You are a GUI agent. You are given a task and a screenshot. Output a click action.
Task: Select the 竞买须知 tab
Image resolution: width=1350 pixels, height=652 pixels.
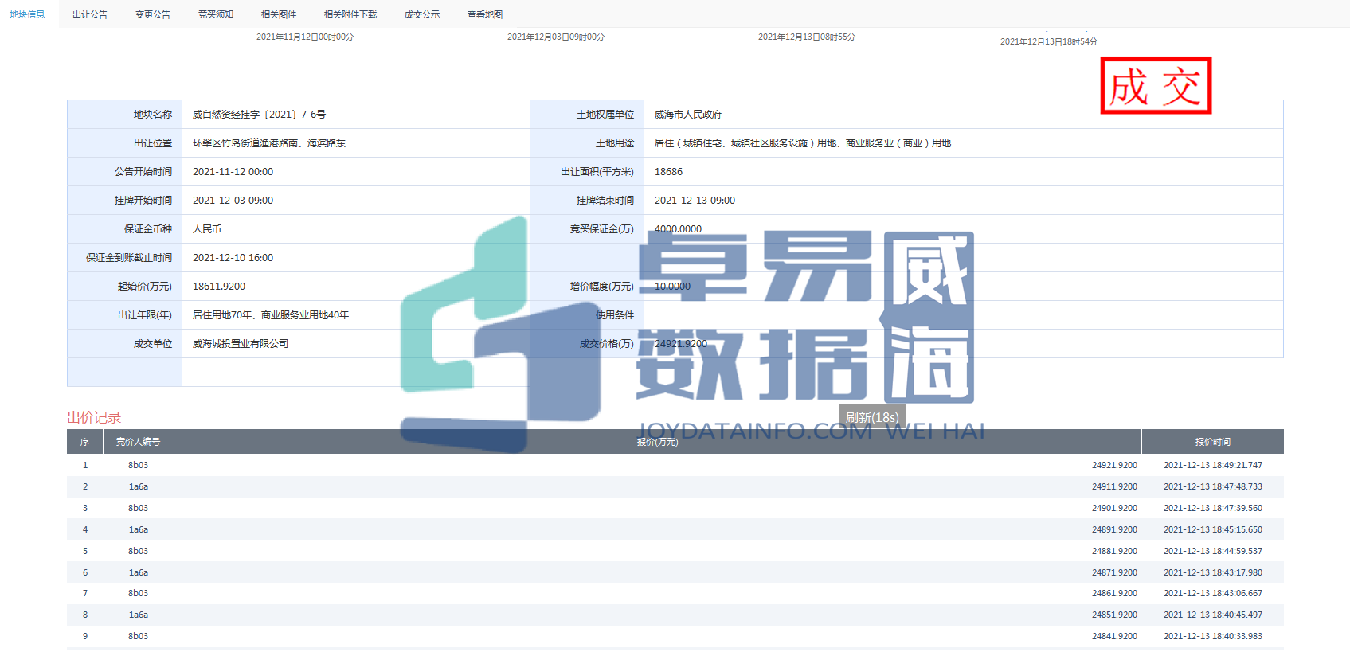coord(216,14)
